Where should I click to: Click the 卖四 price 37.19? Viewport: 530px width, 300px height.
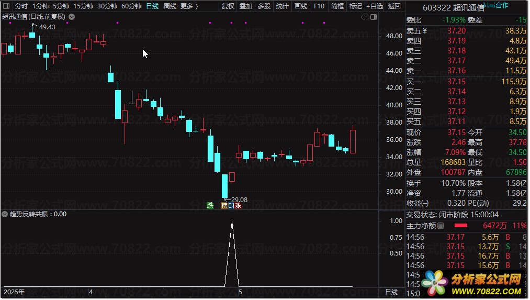[x=457, y=41]
